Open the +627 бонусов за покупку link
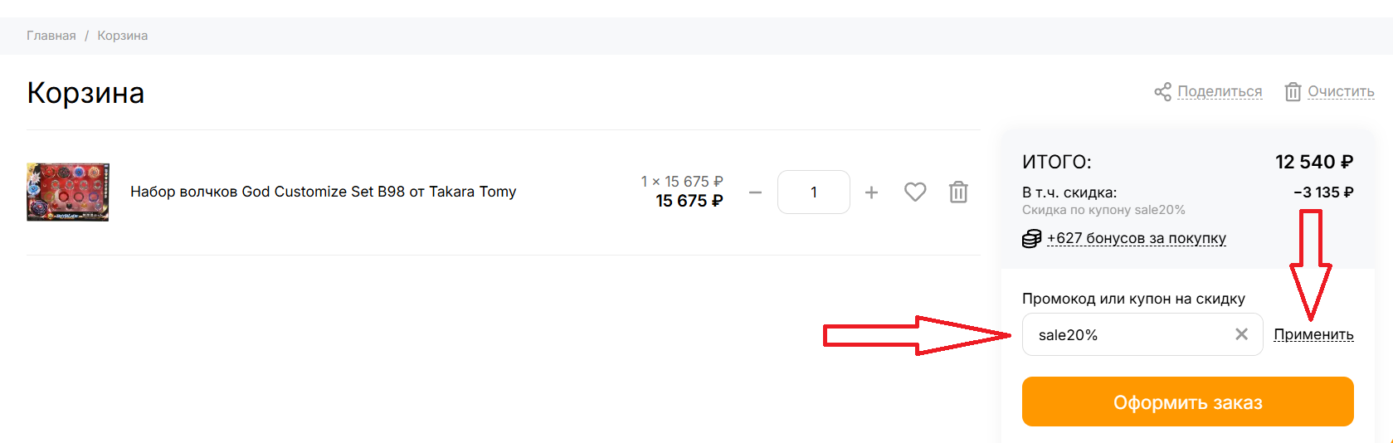Screen dimensions: 1393x443 tap(1136, 238)
